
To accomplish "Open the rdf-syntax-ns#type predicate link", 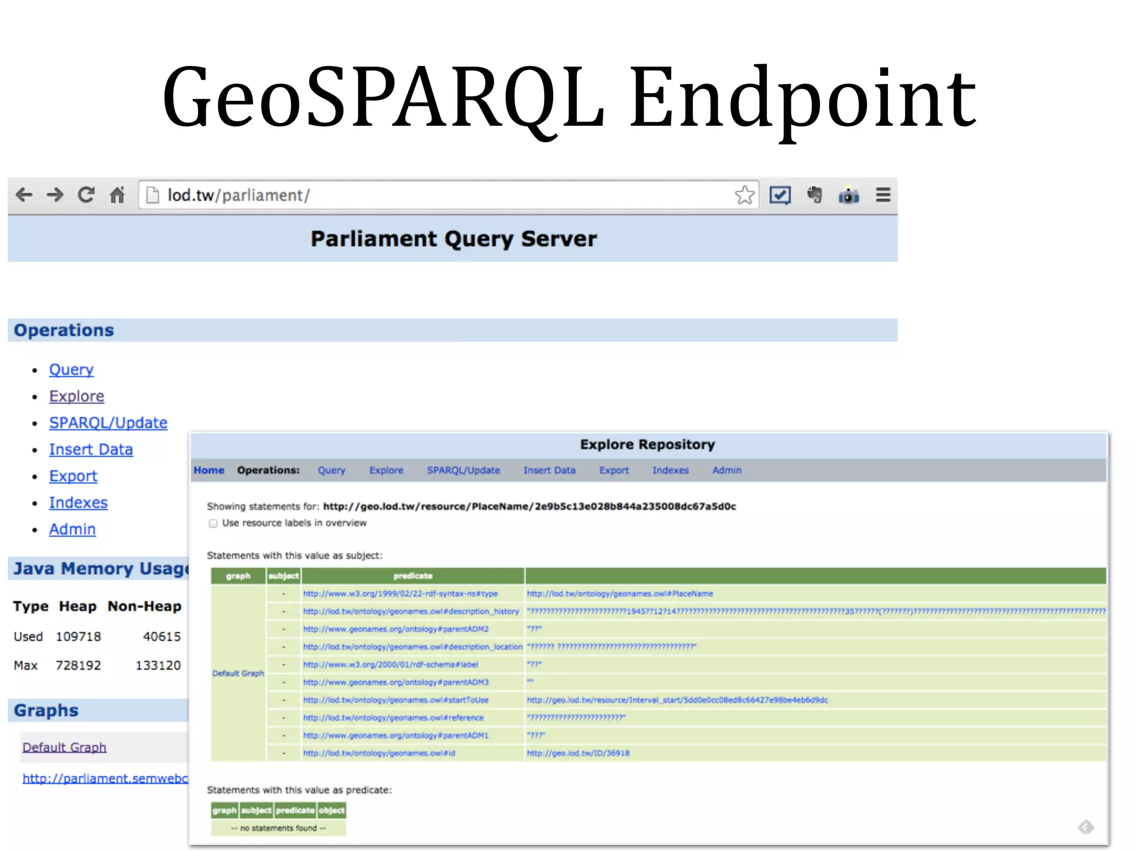I will tap(400, 594).
